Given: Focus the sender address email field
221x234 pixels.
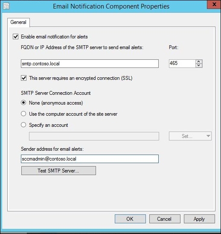Looking at the screenshot, I should tap(90, 159).
